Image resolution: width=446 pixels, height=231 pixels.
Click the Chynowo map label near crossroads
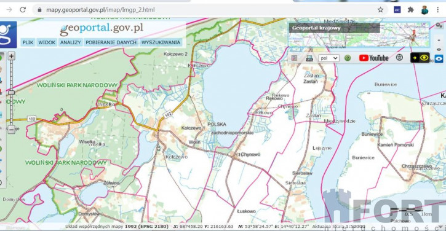250,155
